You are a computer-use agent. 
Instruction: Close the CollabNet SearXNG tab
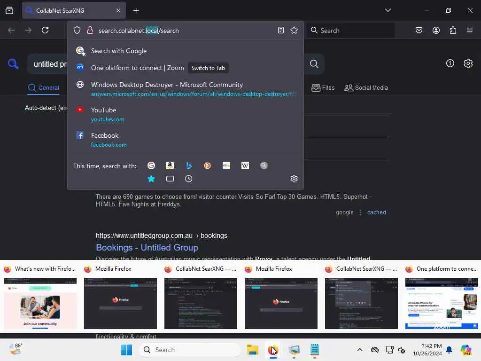click(x=118, y=10)
